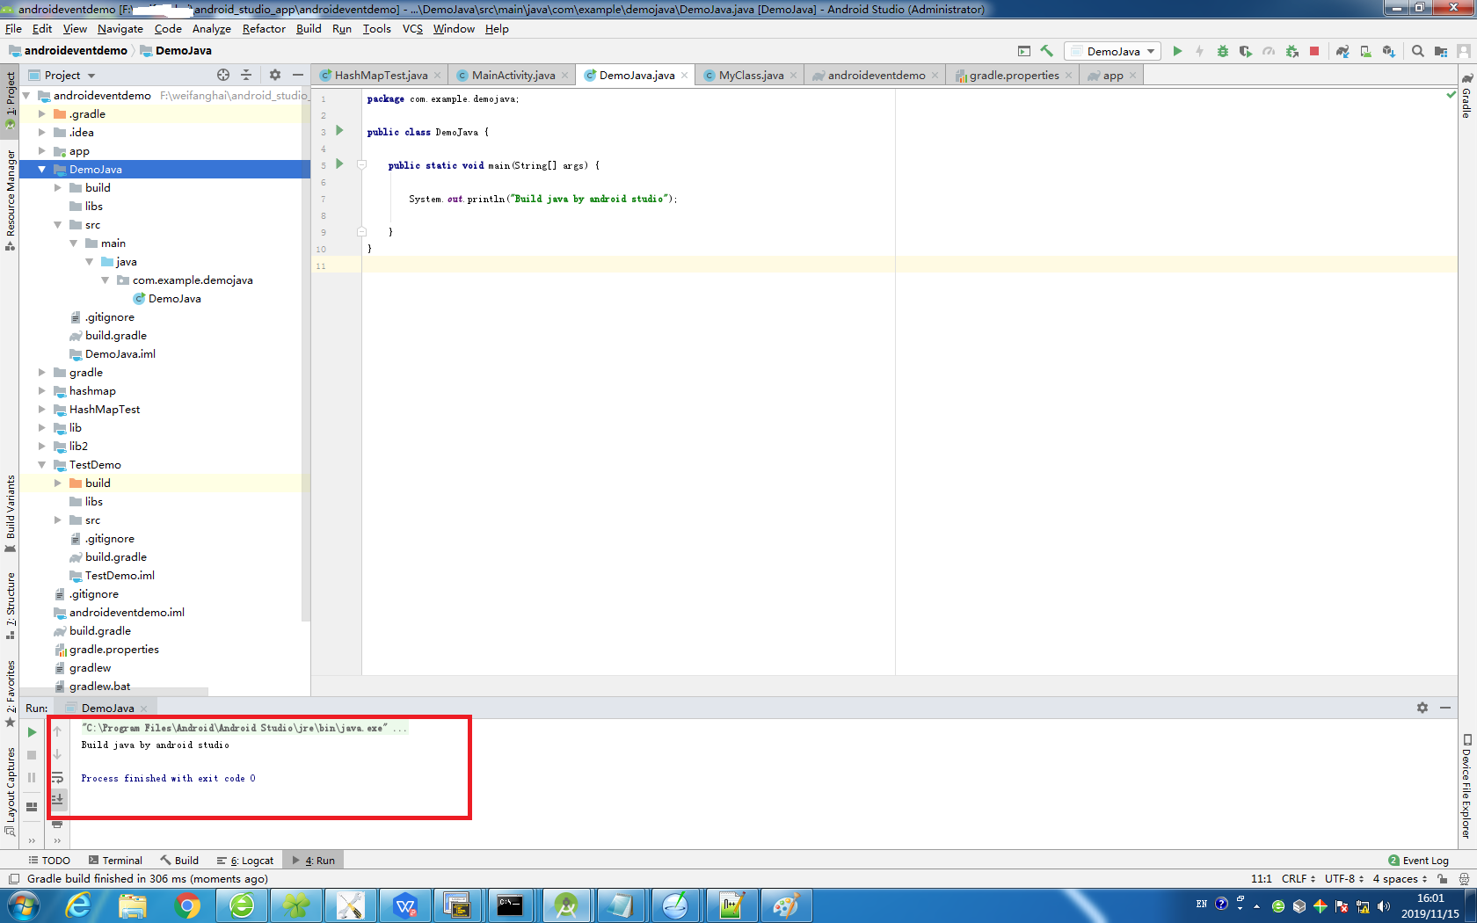
Task: Switch to the gradle.properties editor tab
Action: pos(1014,75)
